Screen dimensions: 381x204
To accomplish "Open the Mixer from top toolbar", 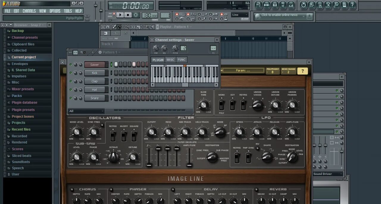I will pos(291,5).
